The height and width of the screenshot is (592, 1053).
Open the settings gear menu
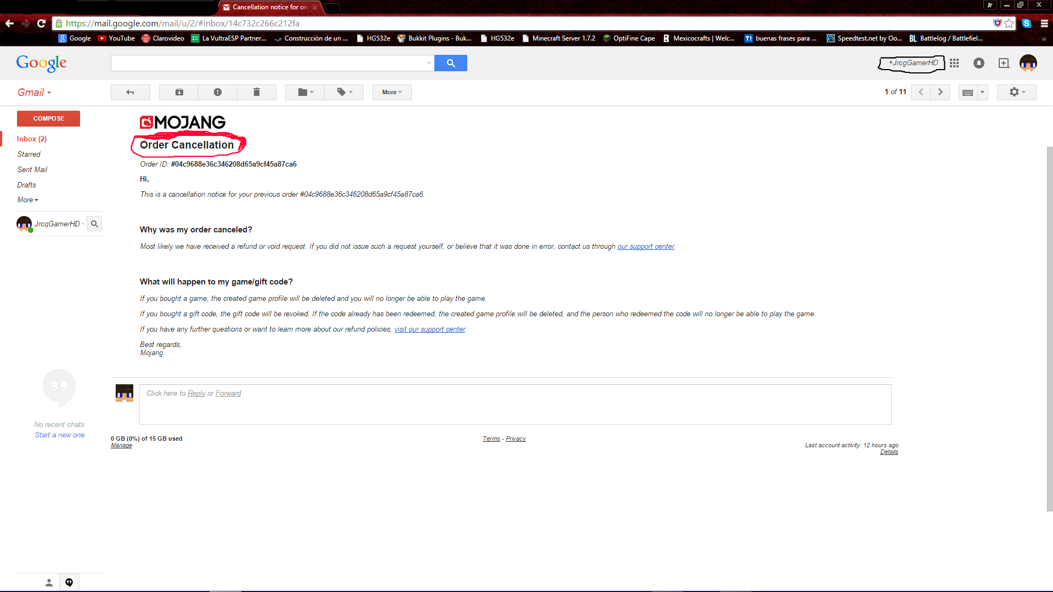(1017, 92)
